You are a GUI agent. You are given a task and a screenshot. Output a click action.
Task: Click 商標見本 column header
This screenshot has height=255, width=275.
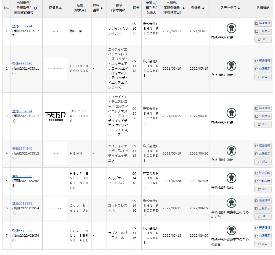55,8
